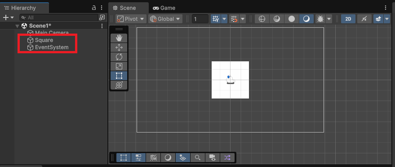395x167 pixels.
Task: Toggle Tools overlay in bottom overlay bar
Action: tap(124, 158)
